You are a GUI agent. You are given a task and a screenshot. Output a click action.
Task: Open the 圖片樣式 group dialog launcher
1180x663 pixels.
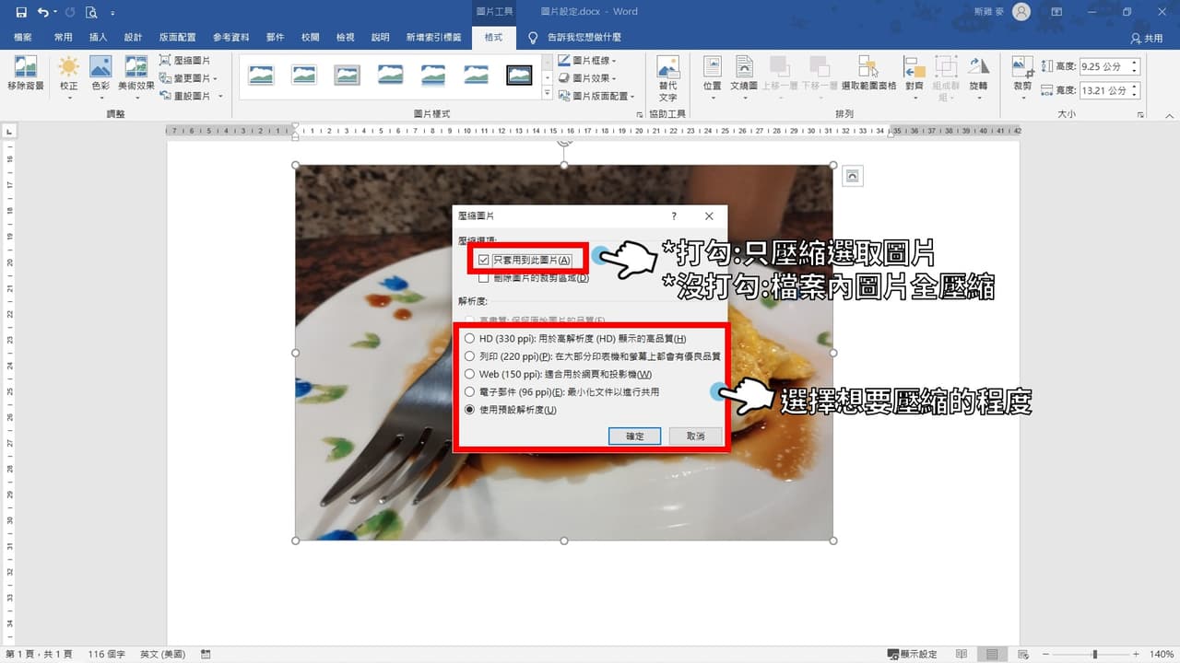coord(640,114)
